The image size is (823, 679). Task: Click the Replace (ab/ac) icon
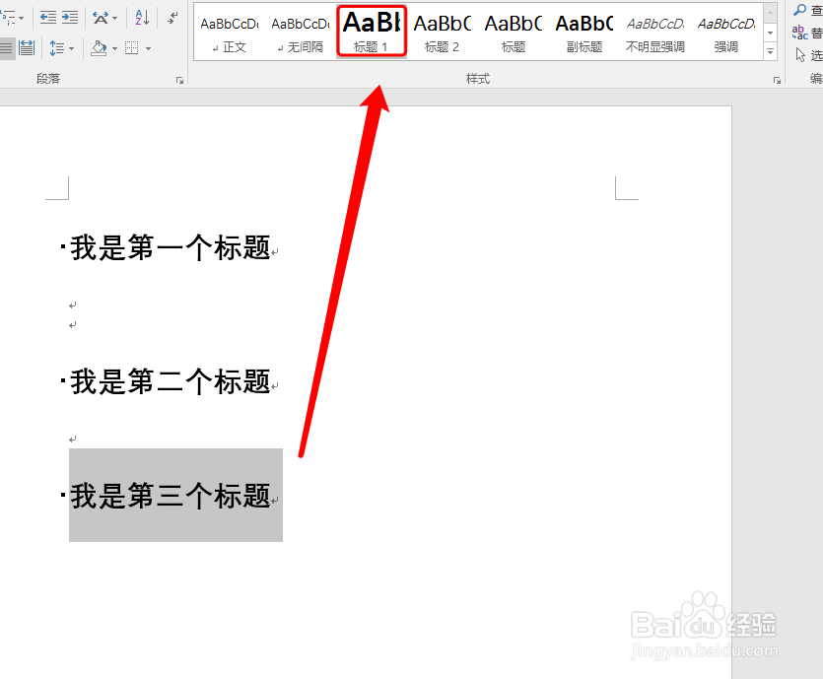(799, 33)
